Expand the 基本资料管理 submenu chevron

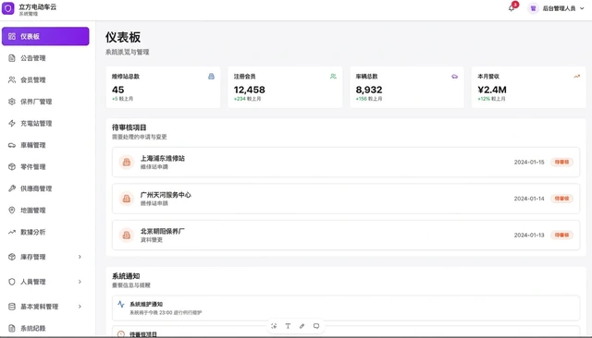coord(80,307)
